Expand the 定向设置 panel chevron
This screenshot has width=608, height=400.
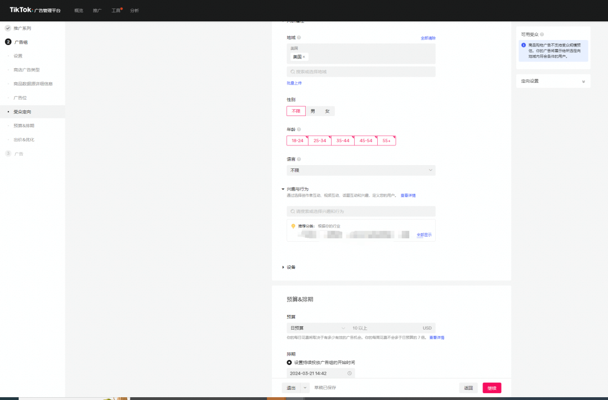tap(584, 82)
